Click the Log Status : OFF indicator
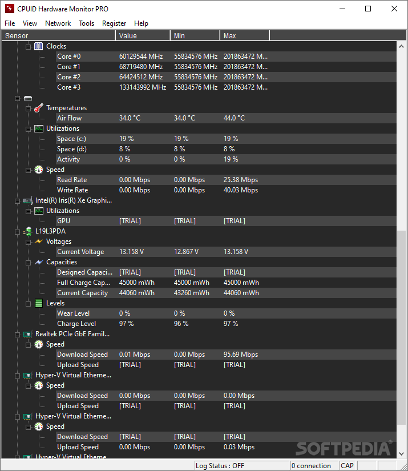The height and width of the screenshot is (471, 408). (242, 466)
